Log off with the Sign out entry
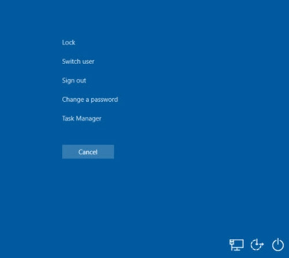289x258 pixels. coord(74,80)
